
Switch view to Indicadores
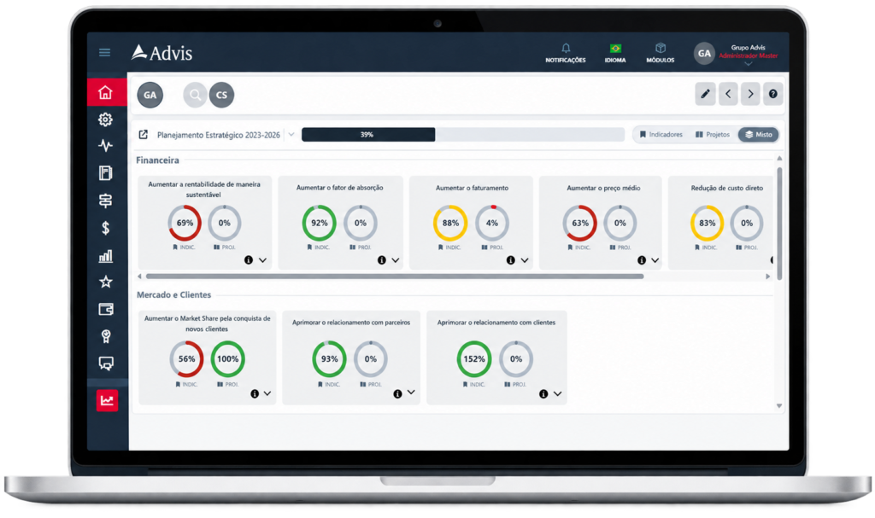661,134
